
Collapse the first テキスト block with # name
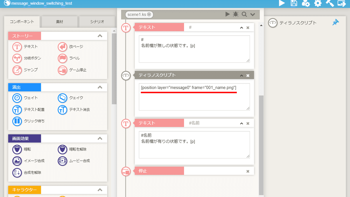[x=242, y=28]
